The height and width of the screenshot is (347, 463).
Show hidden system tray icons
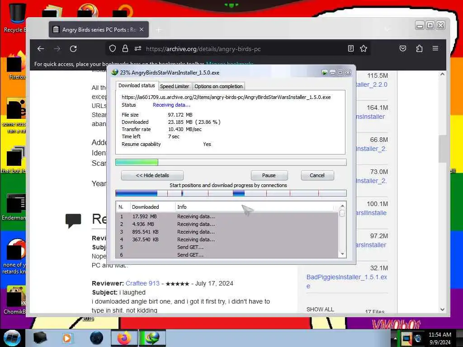(395, 338)
